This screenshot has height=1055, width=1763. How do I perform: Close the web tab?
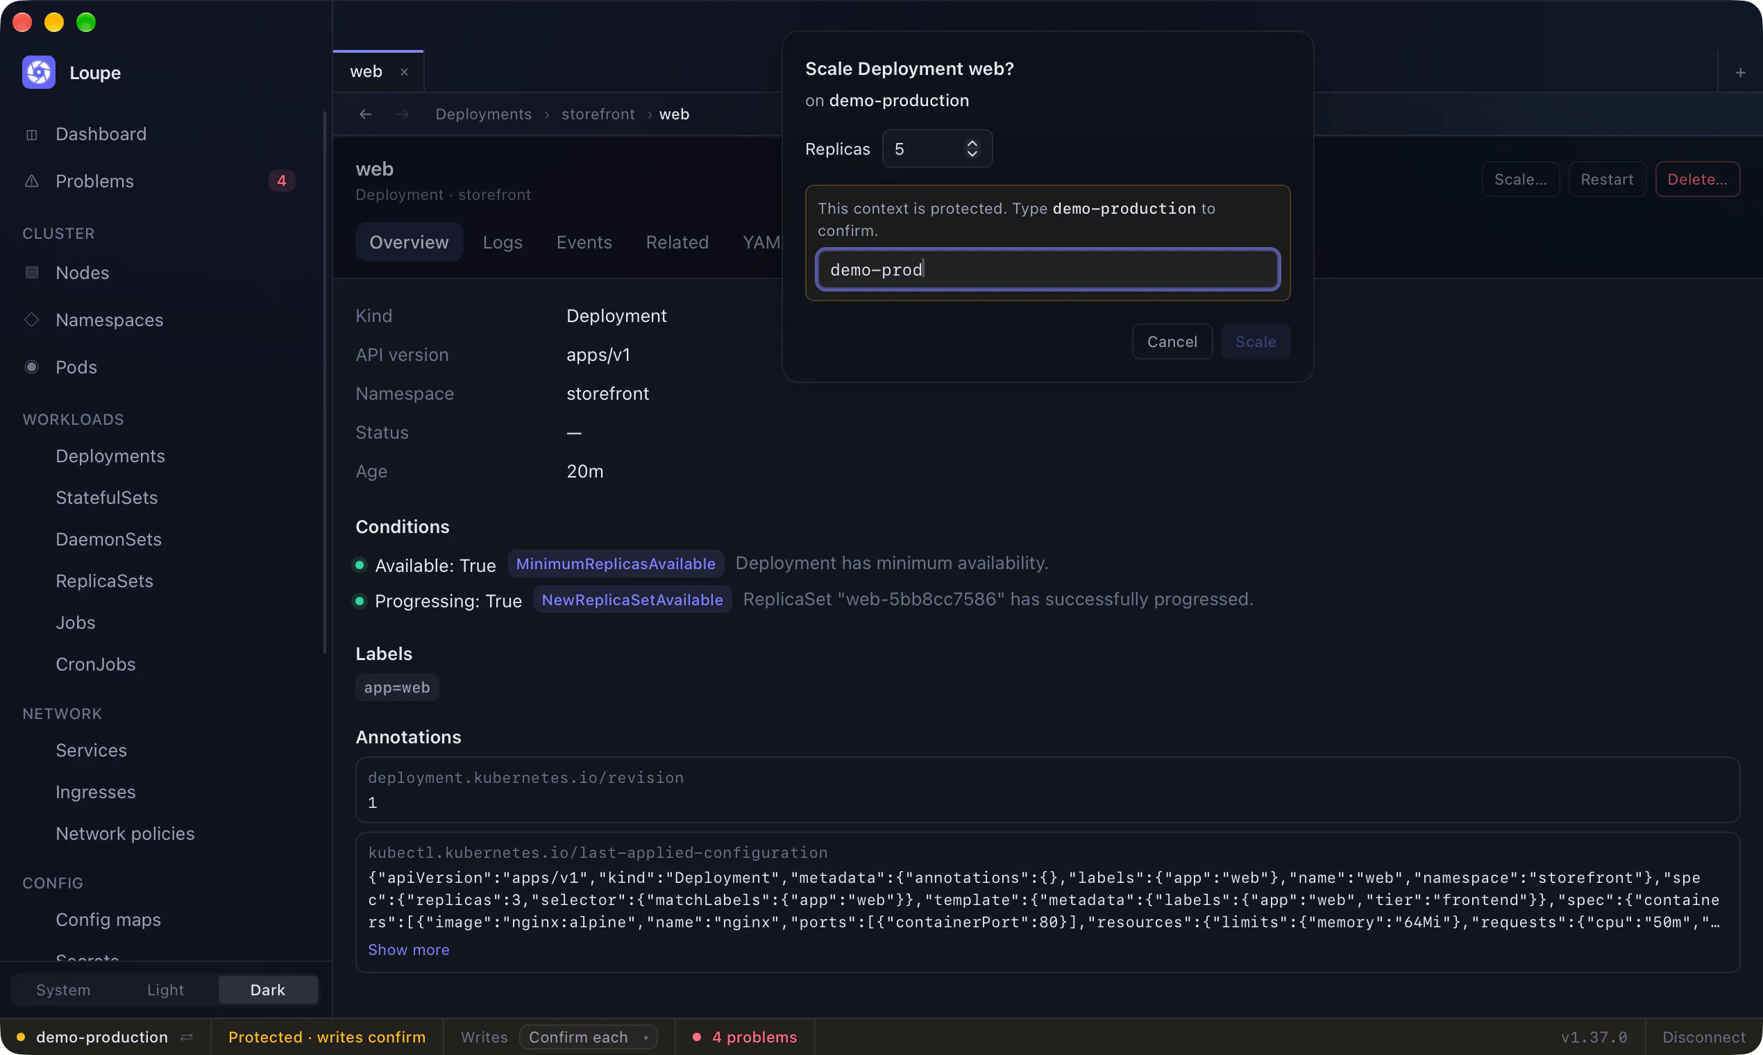pyautogui.click(x=404, y=71)
